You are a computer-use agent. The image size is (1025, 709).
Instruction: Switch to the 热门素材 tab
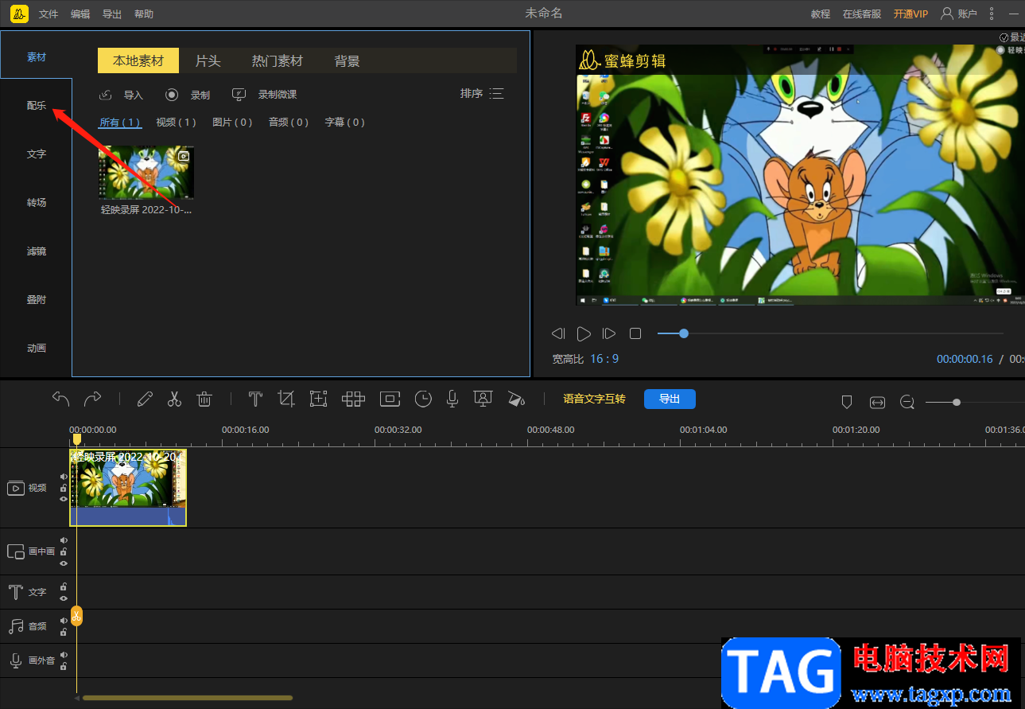[278, 61]
